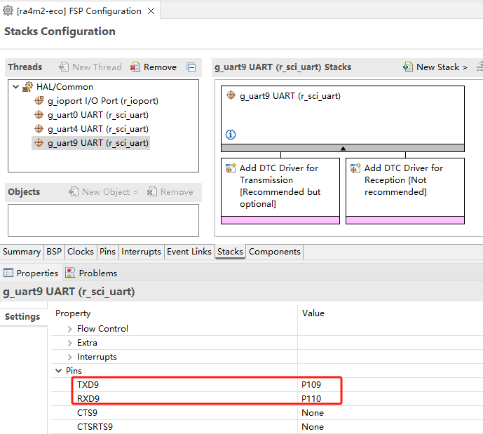The height and width of the screenshot is (434, 483).
Task: Add DTC Driver for Reception
Action: click(405, 191)
